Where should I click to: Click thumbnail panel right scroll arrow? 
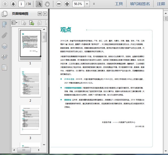coord(39,150)
